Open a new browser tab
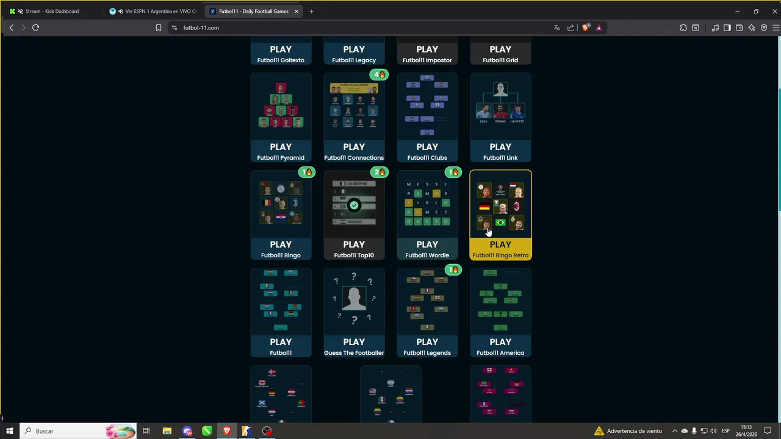 [x=311, y=11]
